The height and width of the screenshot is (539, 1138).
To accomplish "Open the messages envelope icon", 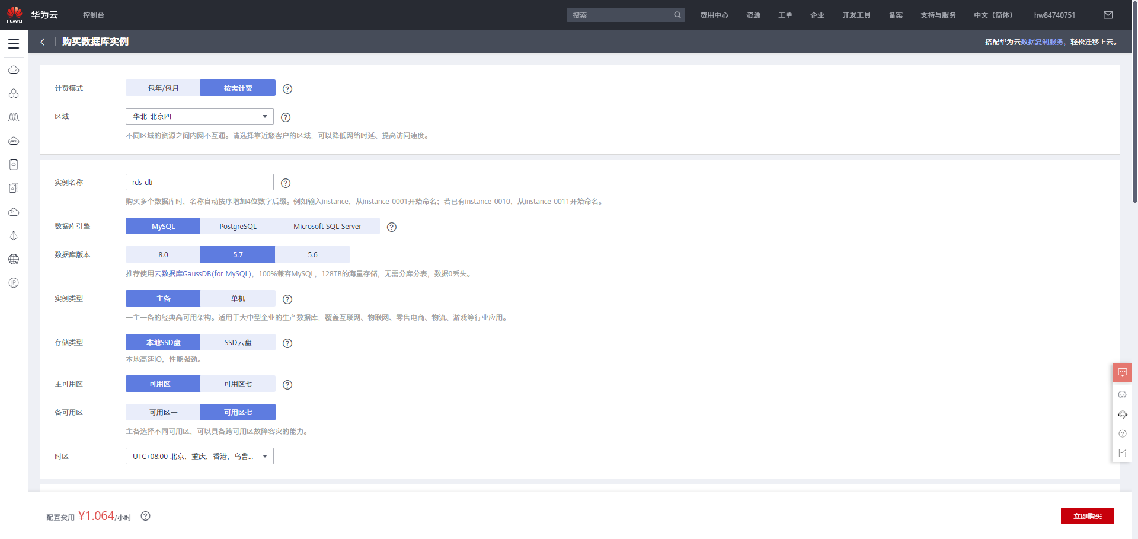I will pos(1108,15).
